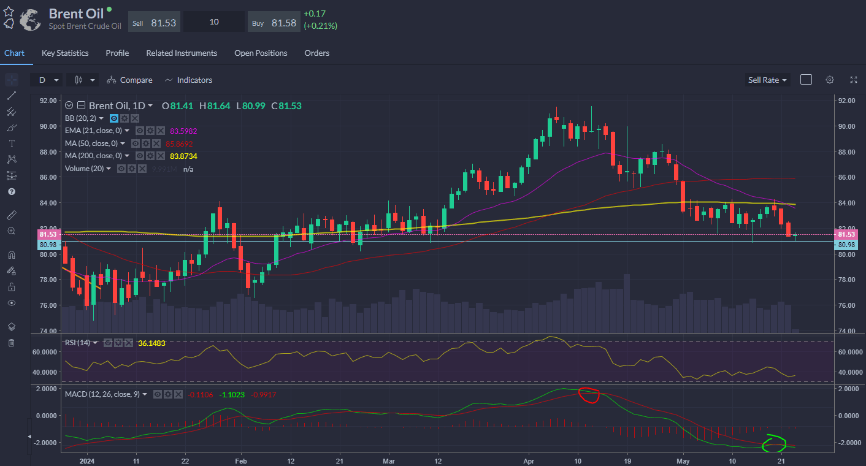
Task: Pick the brush drawing tool
Action: (x=11, y=128)
